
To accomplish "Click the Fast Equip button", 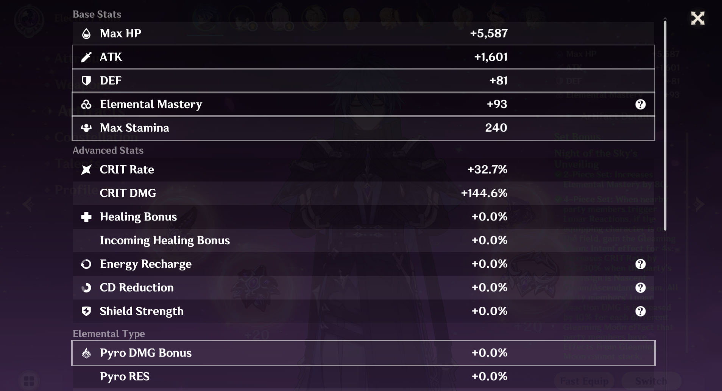I will click(x=584, y=381).
